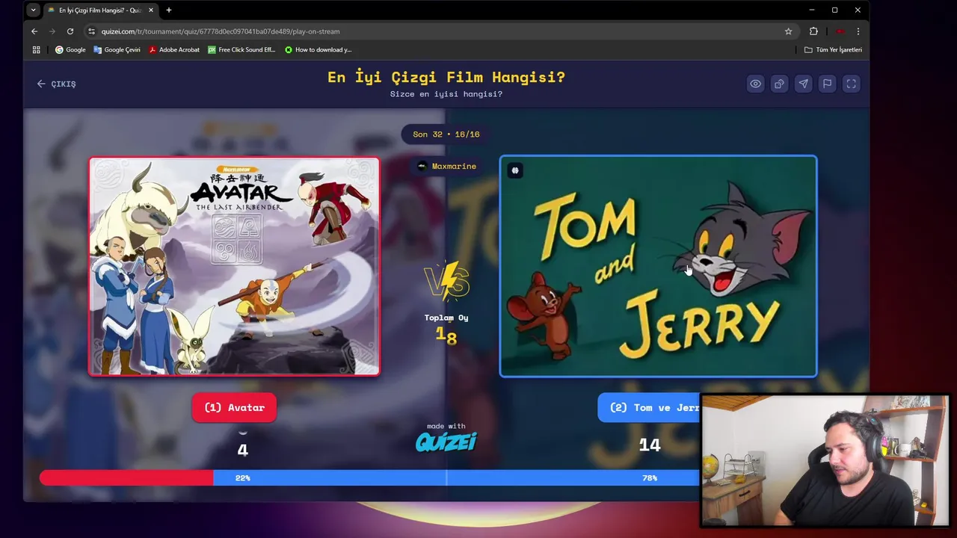
Task: Click the quiz title En İyi Çizgi Film Hangisi?
Action: point(446,77)
